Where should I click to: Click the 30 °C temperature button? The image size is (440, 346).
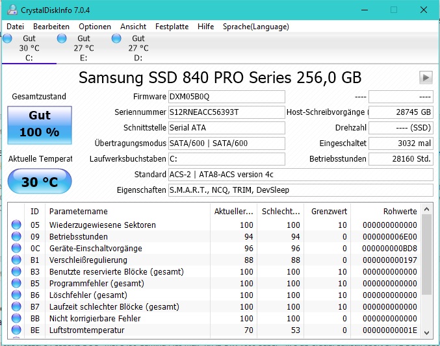click(x=40, y=181)
